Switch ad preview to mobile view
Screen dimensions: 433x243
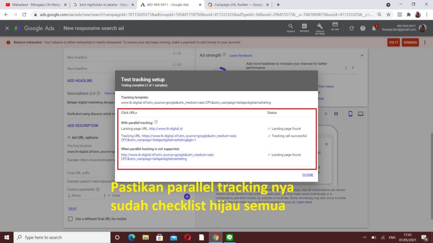pos(350,113)
